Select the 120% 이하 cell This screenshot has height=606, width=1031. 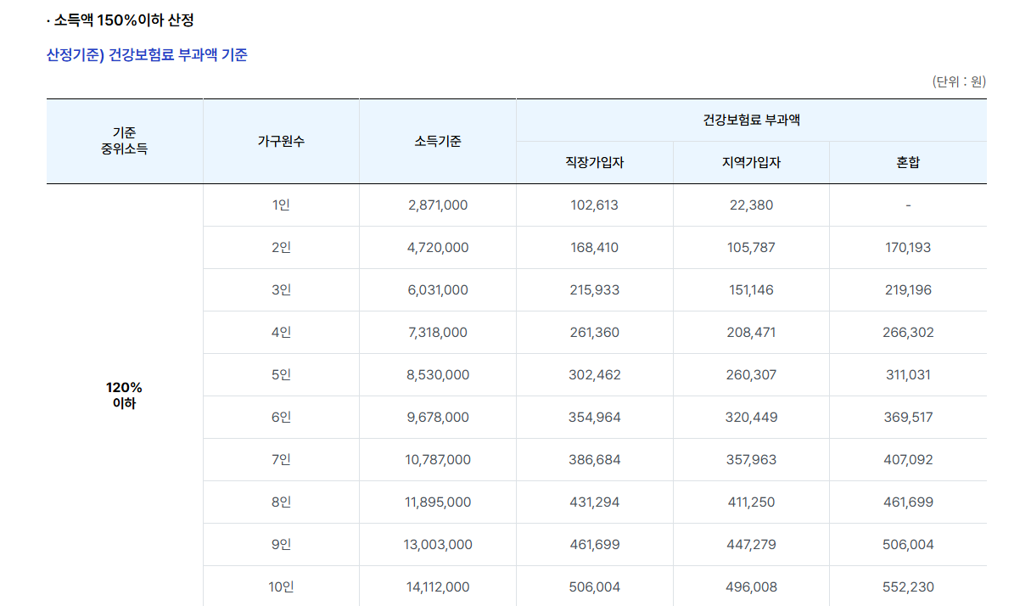point(124,396)
